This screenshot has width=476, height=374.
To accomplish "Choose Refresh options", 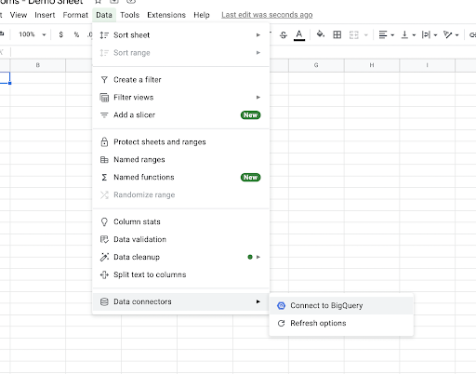I will [x=341, y=324].
